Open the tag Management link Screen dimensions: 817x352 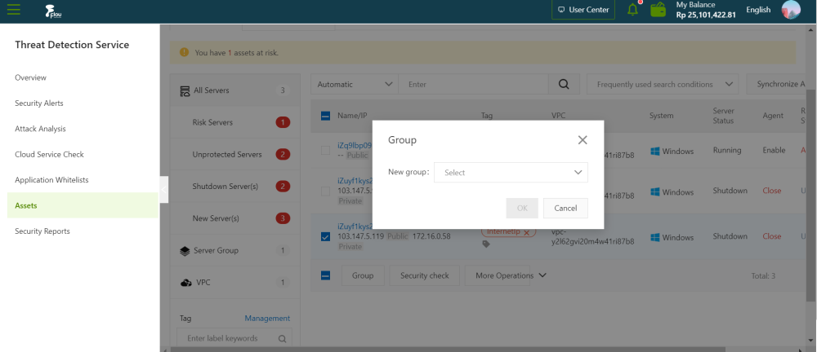[267, 319]
